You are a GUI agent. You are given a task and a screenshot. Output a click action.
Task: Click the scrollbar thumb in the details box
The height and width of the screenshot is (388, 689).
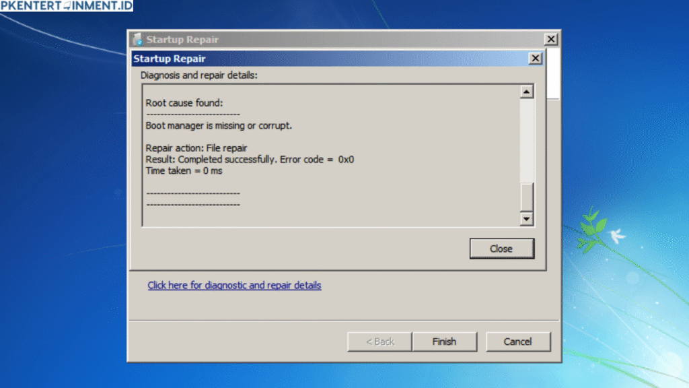(527, 197)
